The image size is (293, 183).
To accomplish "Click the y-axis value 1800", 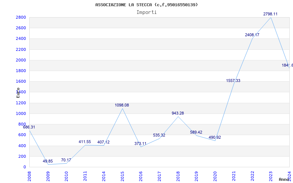I will click(21, 71).
